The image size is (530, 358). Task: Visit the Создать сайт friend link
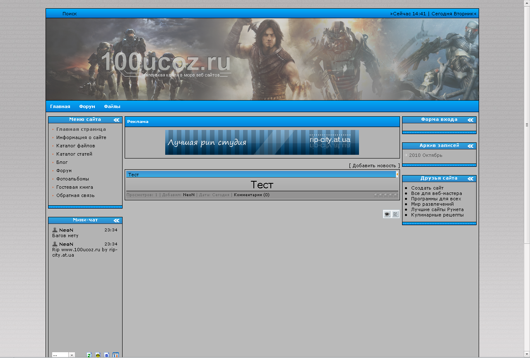pyautogui.click(x=427, y=188)
